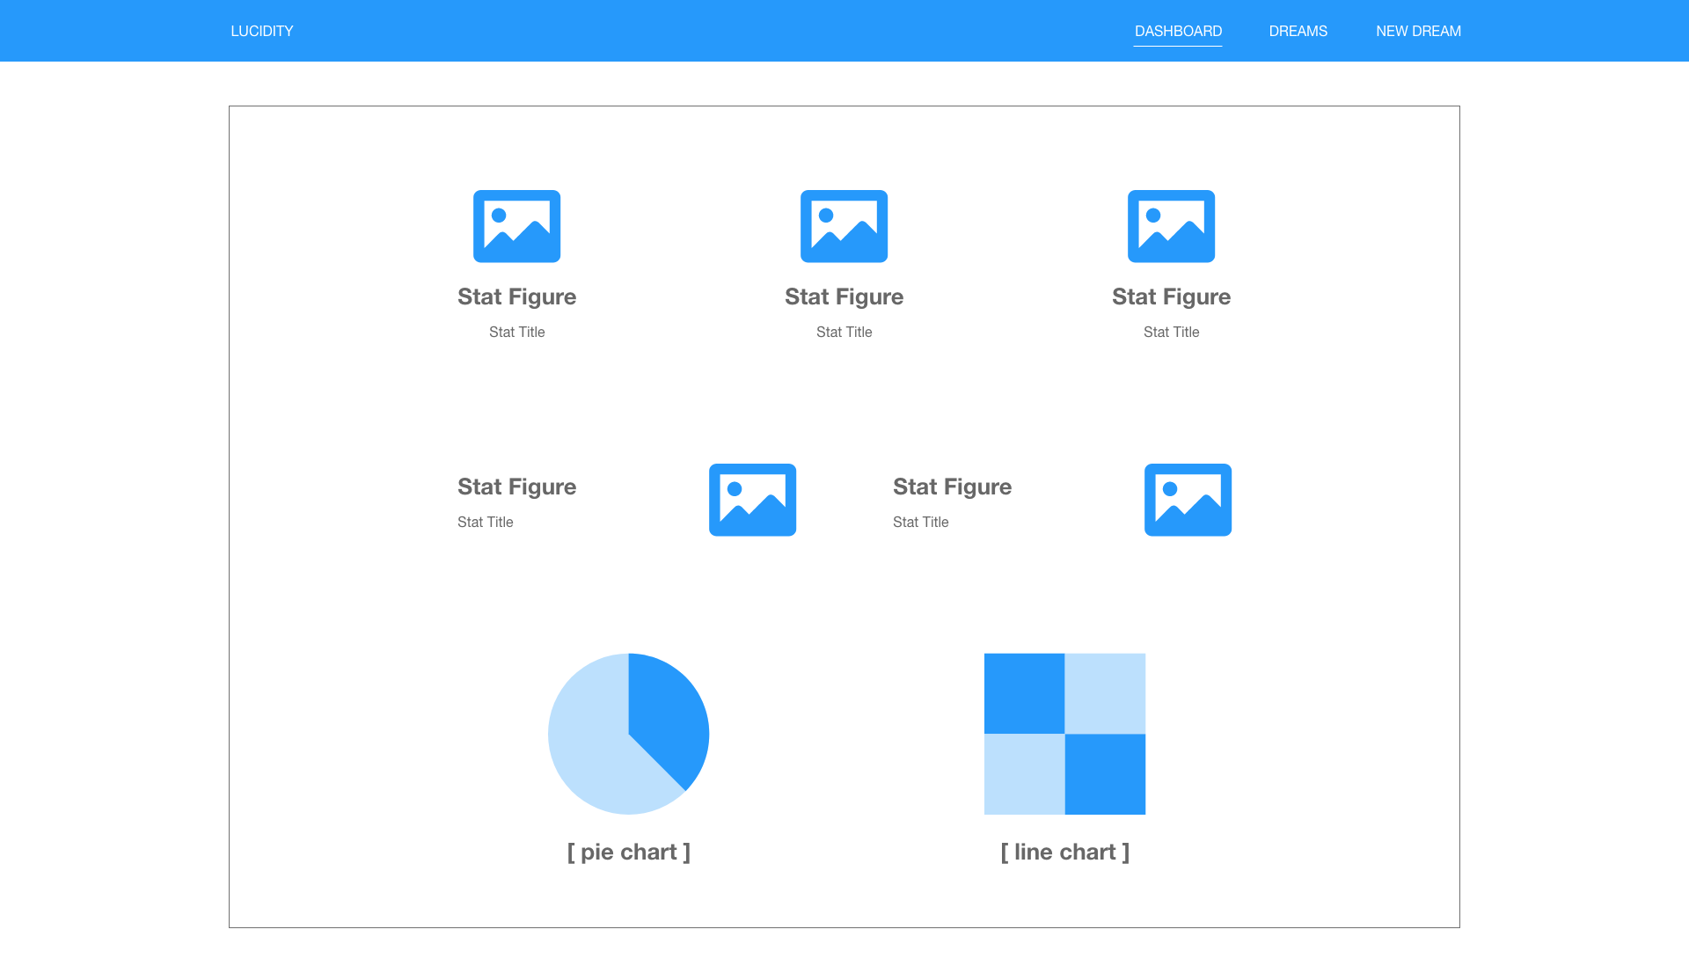Click the top-right stat image placeholder icon

pyautogui.click(x=1171, y=226)
